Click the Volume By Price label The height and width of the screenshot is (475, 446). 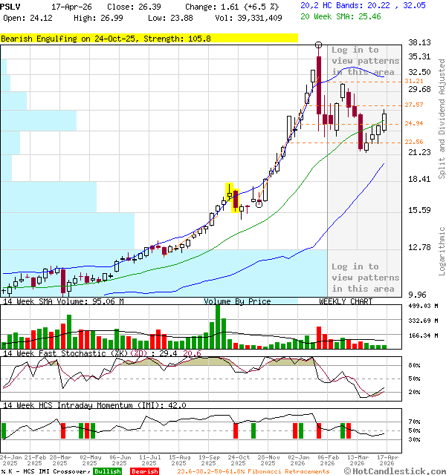(237, 301)
